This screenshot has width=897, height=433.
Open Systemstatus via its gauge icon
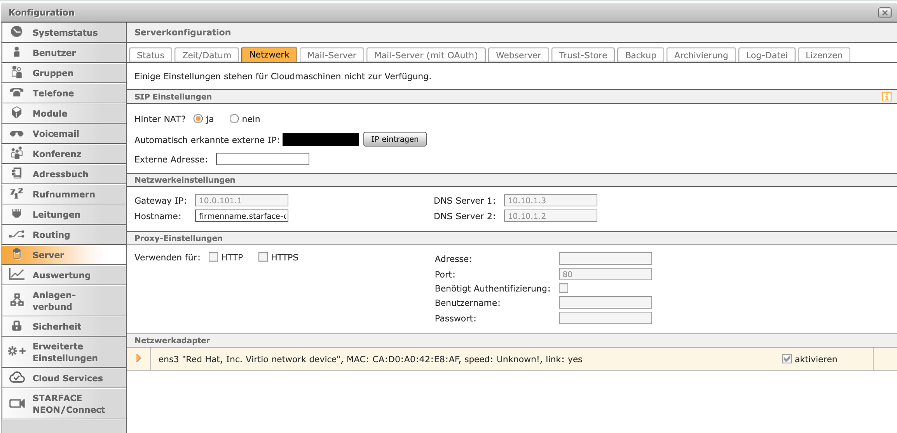pos(17,32)
